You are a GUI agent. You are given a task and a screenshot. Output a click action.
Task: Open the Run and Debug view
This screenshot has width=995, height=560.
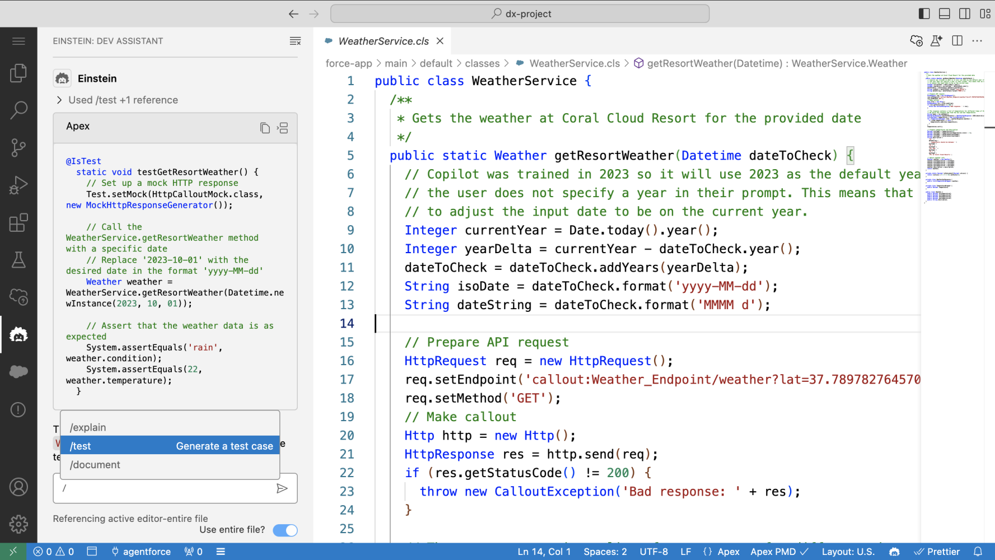18,185
